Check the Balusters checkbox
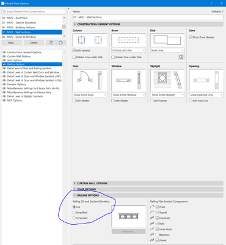 (x=157, y=235)
